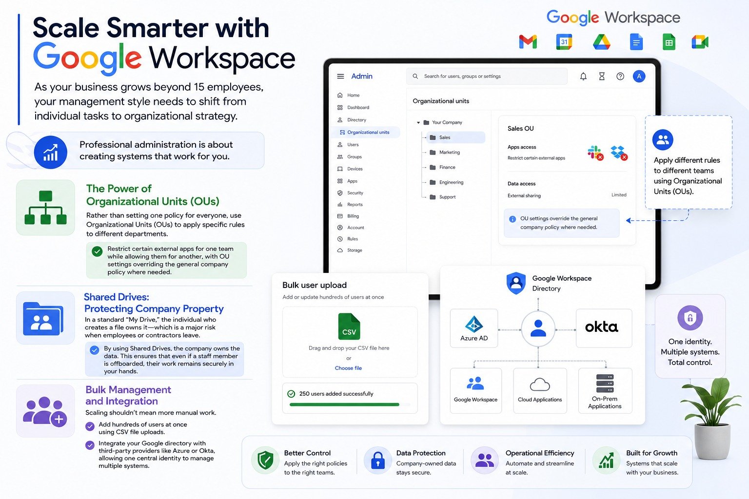Click the purple add-users icon for Bulk Management
The image size is (749, 499).
(45, 411)
